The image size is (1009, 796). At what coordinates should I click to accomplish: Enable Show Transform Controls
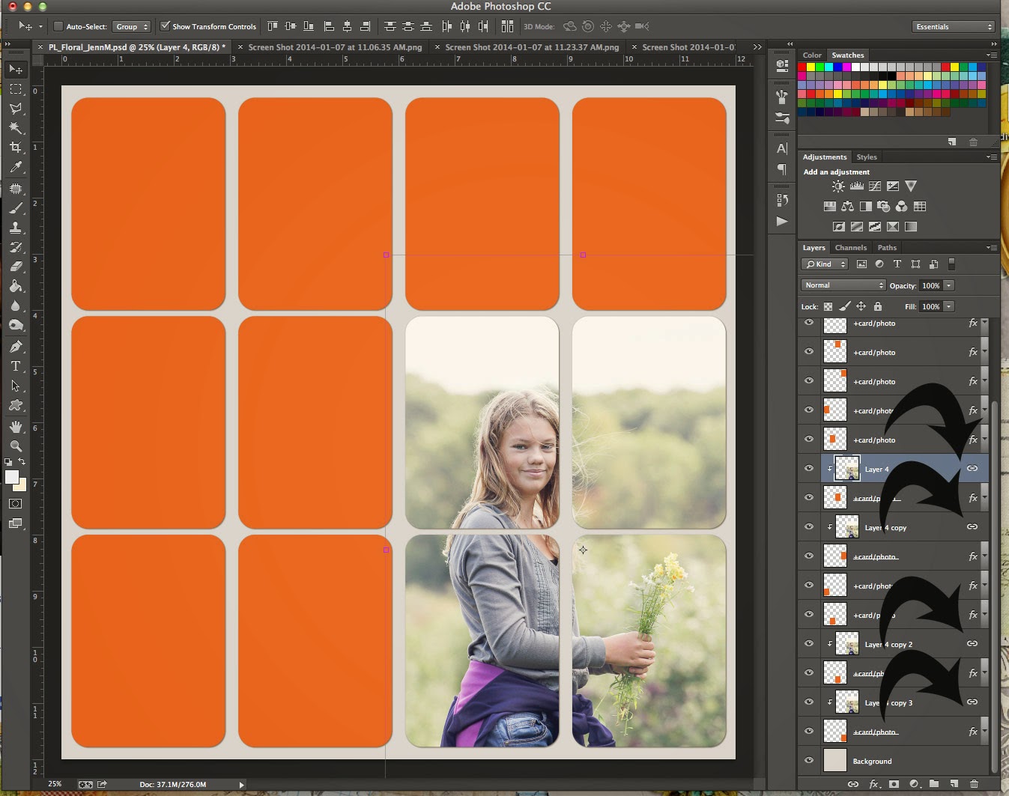(166, 26)
